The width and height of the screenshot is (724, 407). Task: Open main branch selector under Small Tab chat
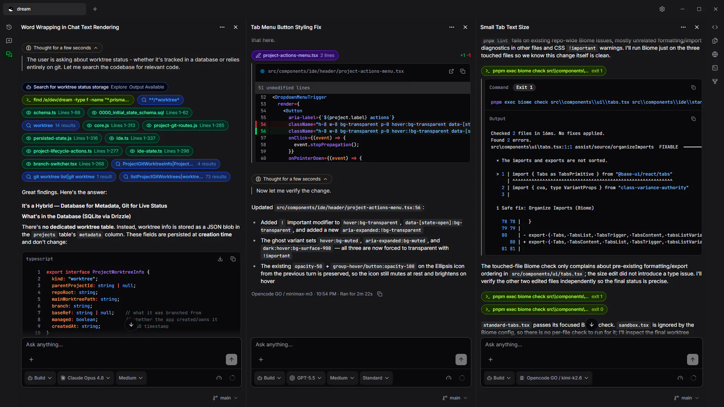pos(686,398)
